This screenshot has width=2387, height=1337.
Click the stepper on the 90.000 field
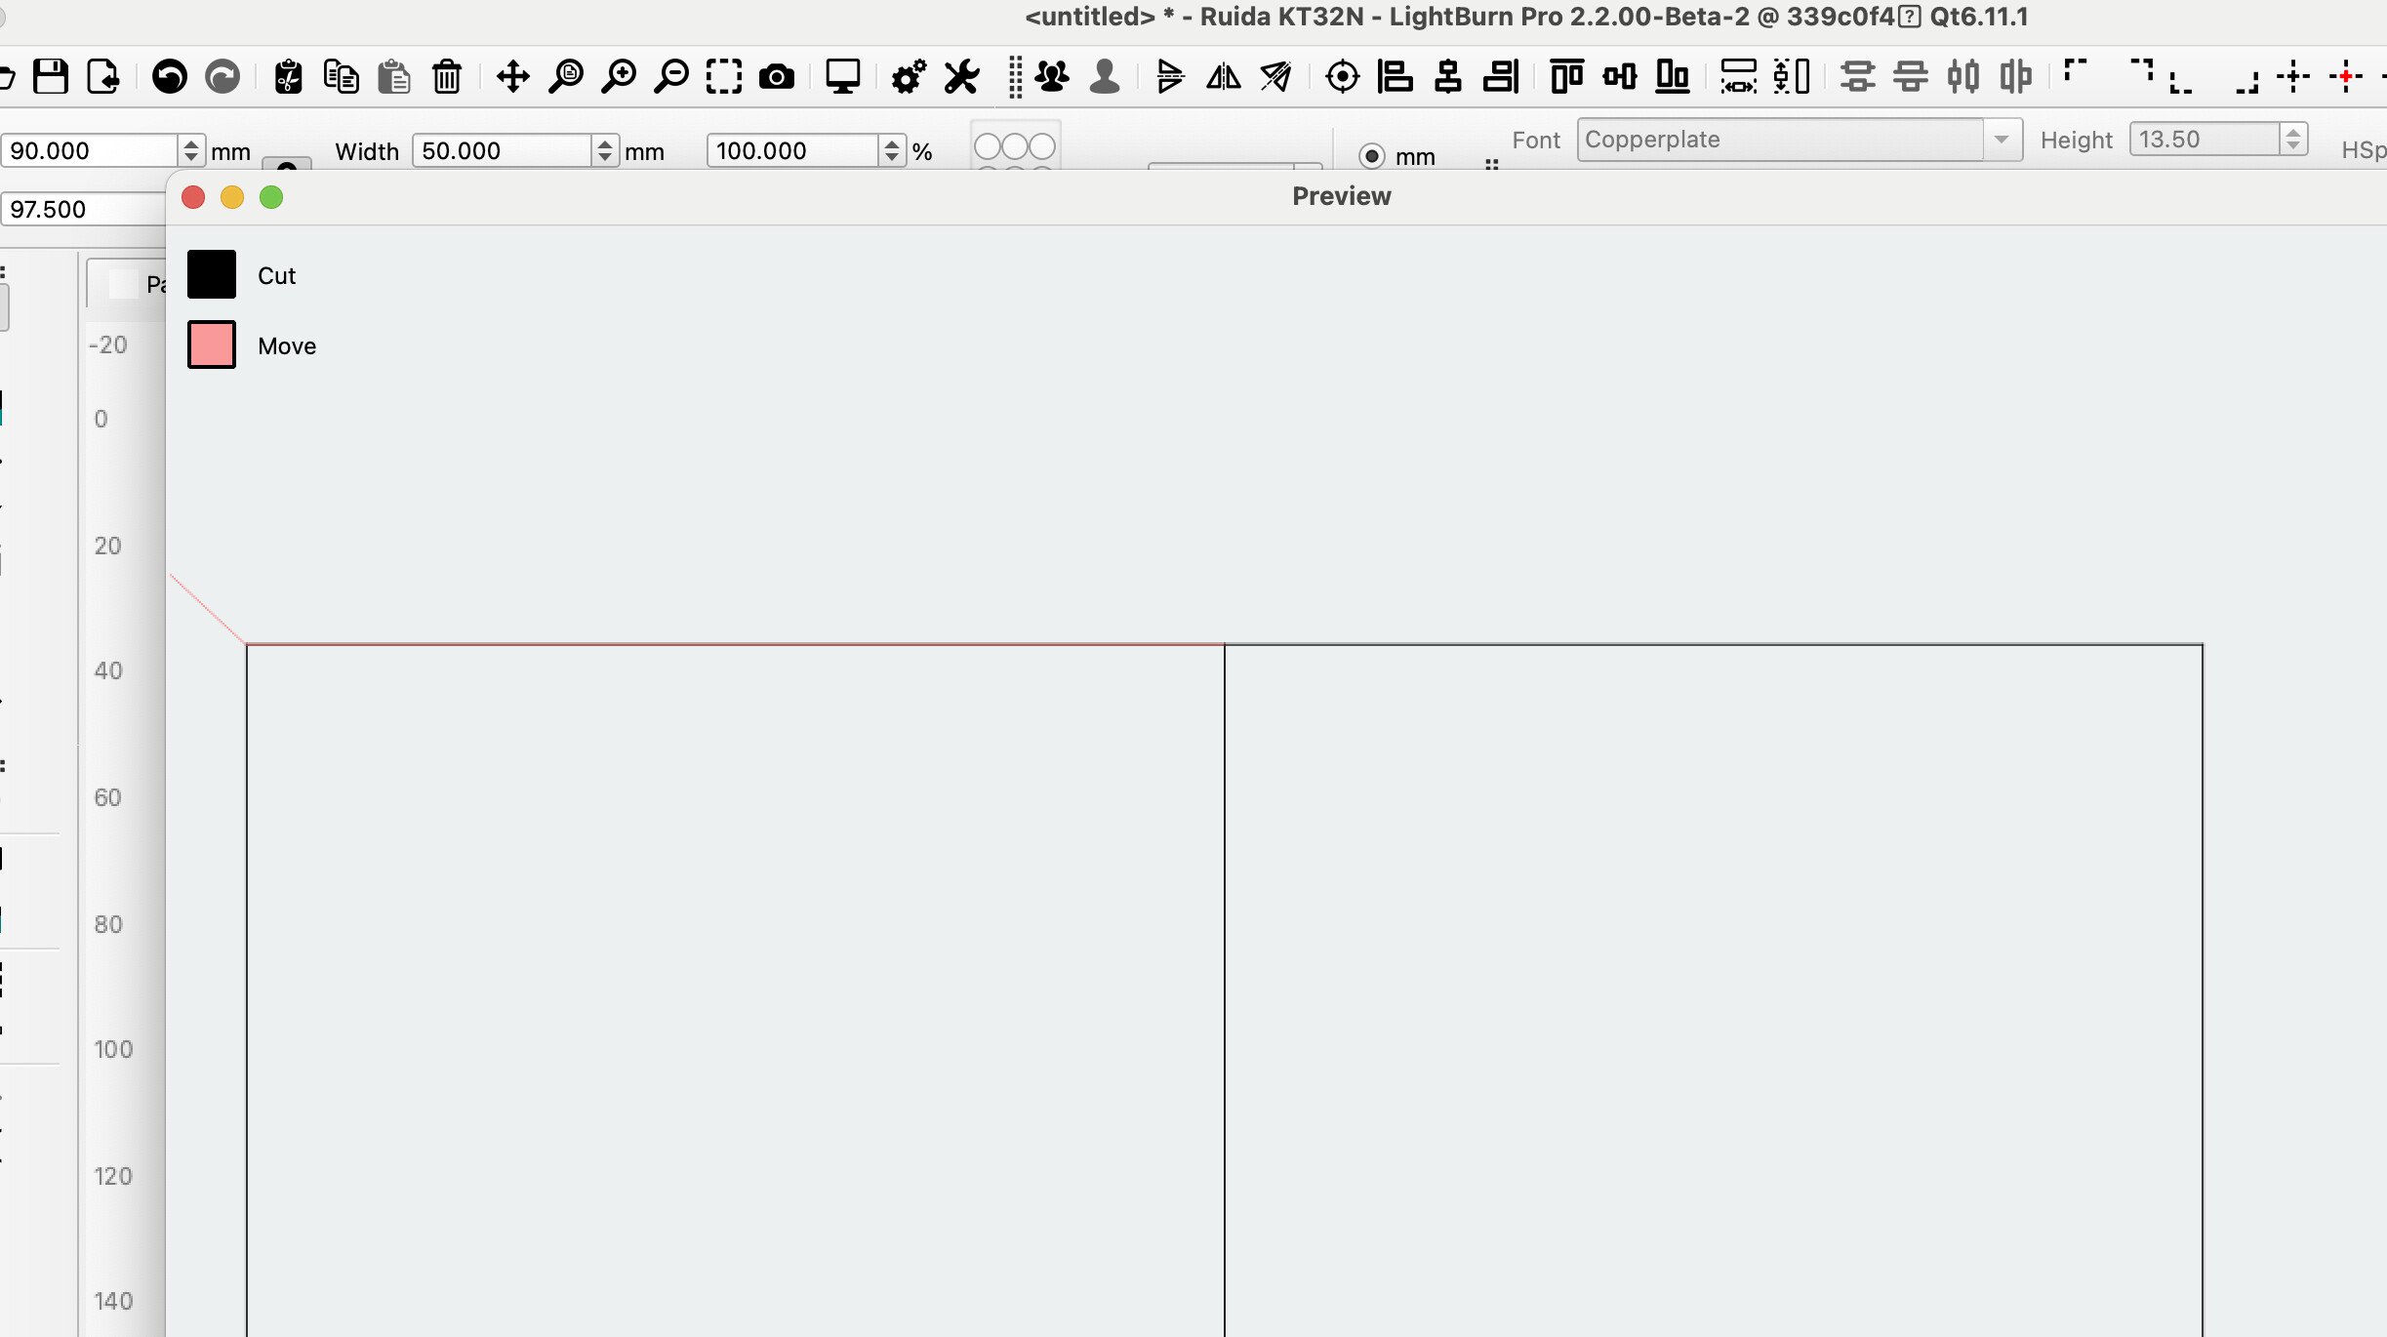tap(191, 150)
